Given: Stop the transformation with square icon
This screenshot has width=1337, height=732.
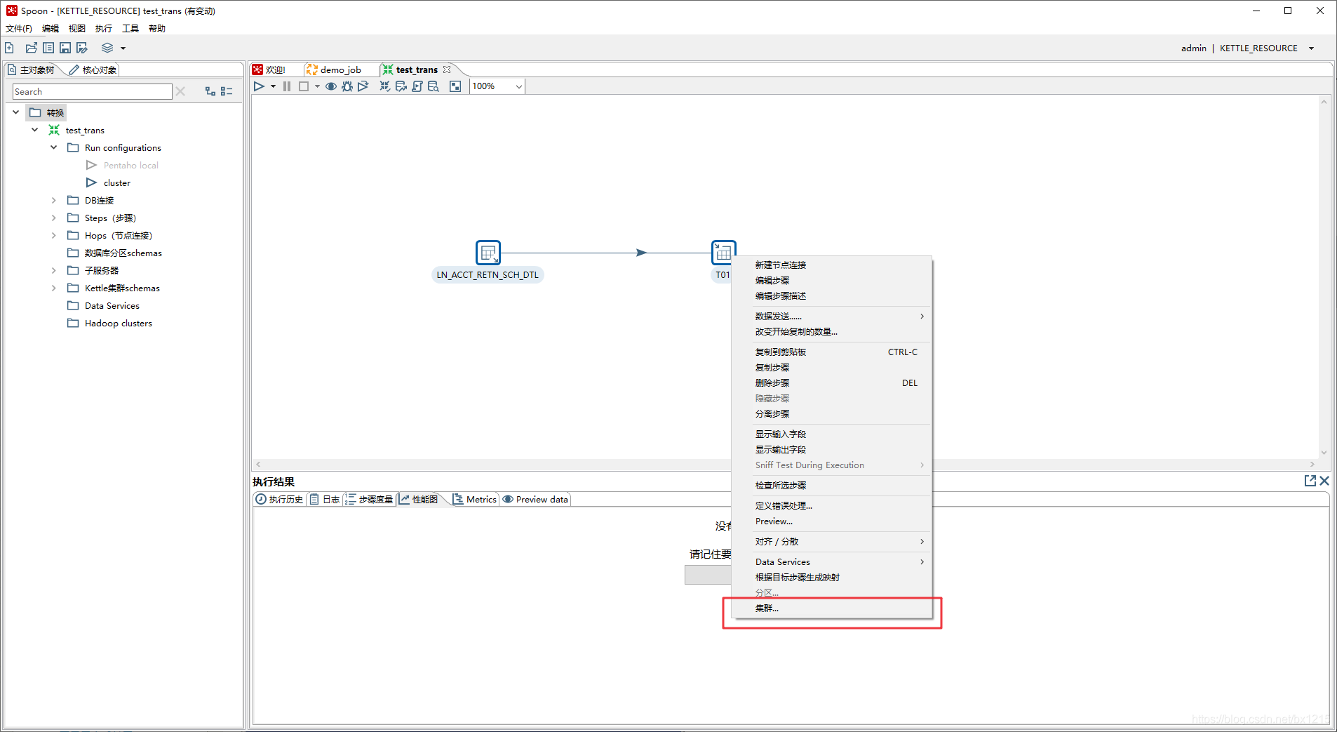Looking at the screenshot, I should [304, 86].
